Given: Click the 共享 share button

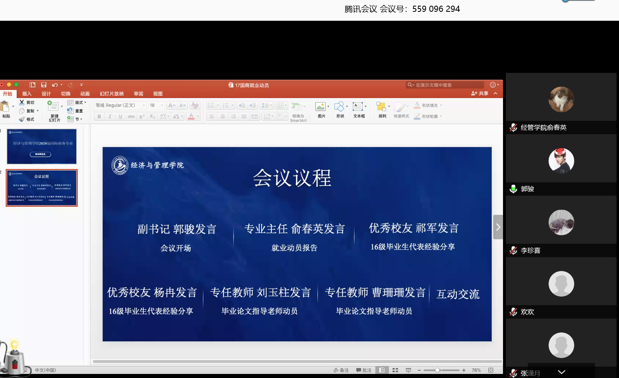Looking at the screenshot, I should tap(480, 94).
